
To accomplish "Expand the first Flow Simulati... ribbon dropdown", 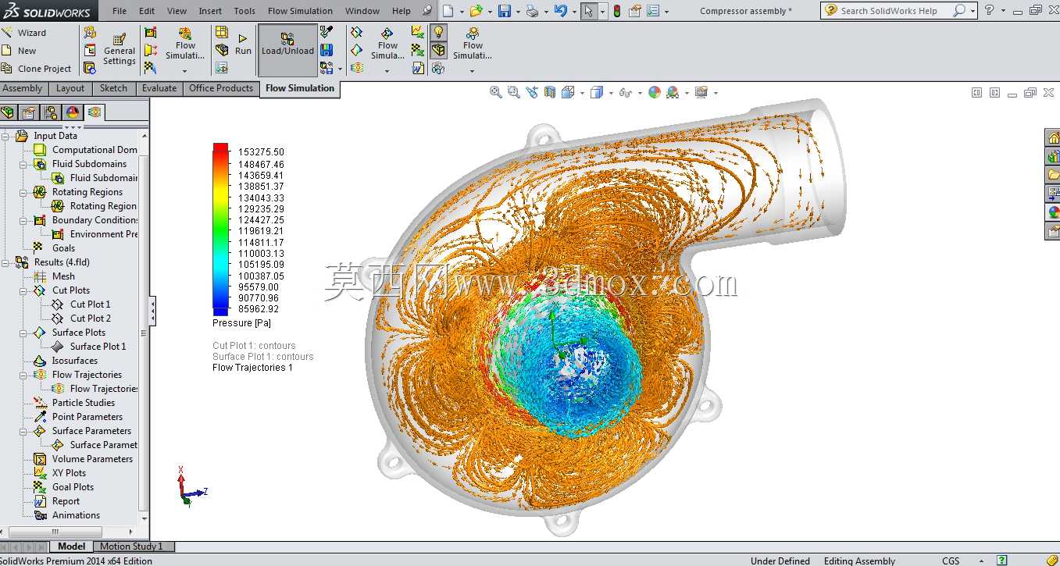I will tap(185, 71).
